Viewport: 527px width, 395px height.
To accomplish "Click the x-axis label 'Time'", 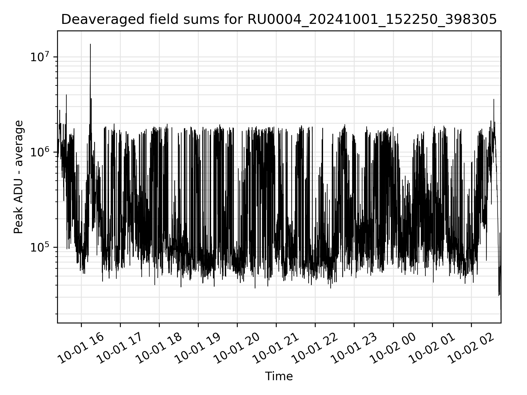I will [279, 376].
